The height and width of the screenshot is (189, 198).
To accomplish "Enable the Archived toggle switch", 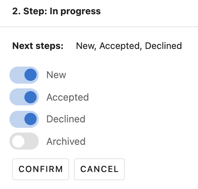I will [24, 141].
